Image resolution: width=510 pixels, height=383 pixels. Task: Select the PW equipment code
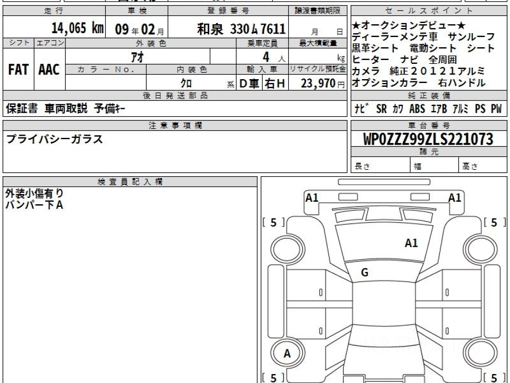(496, 109)
